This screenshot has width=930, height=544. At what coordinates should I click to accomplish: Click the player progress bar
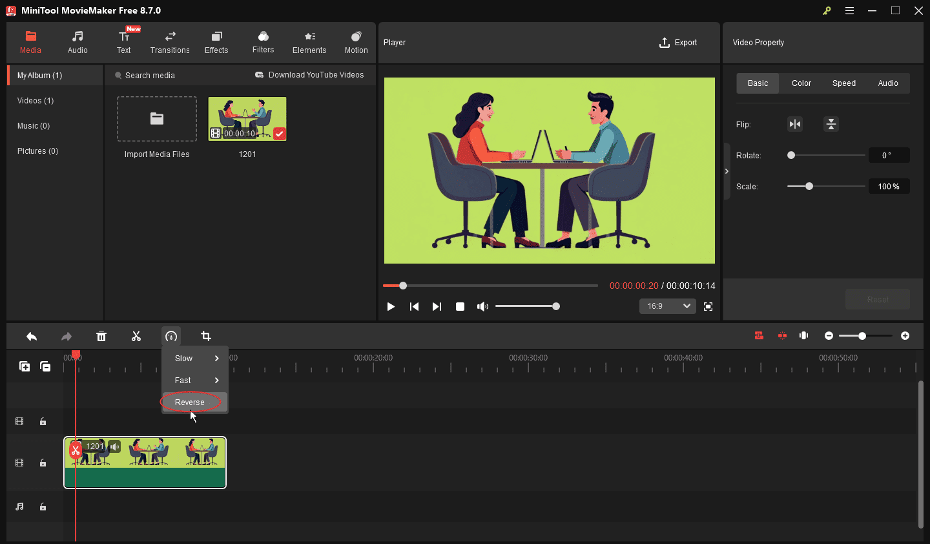[x=490, y=286]
